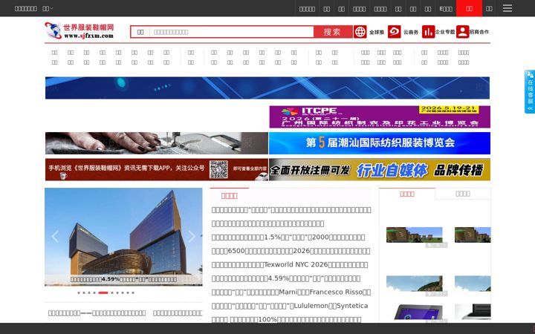This screenshot has height=334, width=535.
Task: Collapse the online service widget chevrons
Action: [x=531, y=108]
